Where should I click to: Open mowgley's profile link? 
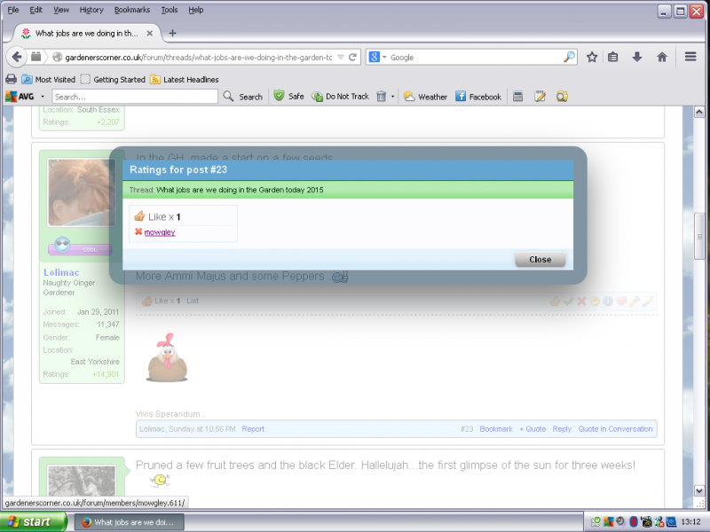pos(160,232)
